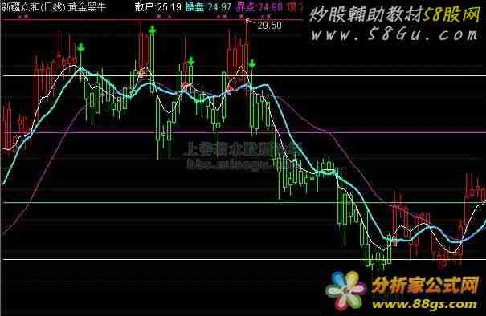This screenshot has width=486, height=316.
Task: Open the www.58Gu.com link
Action: [x=394, y=35]
